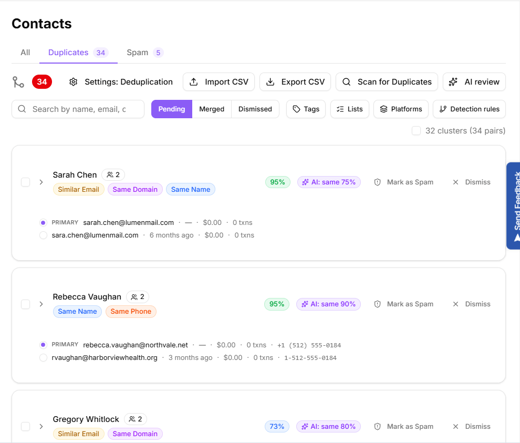The height and width of the screenshot is (443, 520).
Task: Click the AI: same 80% sparkle badge
Action: click(328, 427)
